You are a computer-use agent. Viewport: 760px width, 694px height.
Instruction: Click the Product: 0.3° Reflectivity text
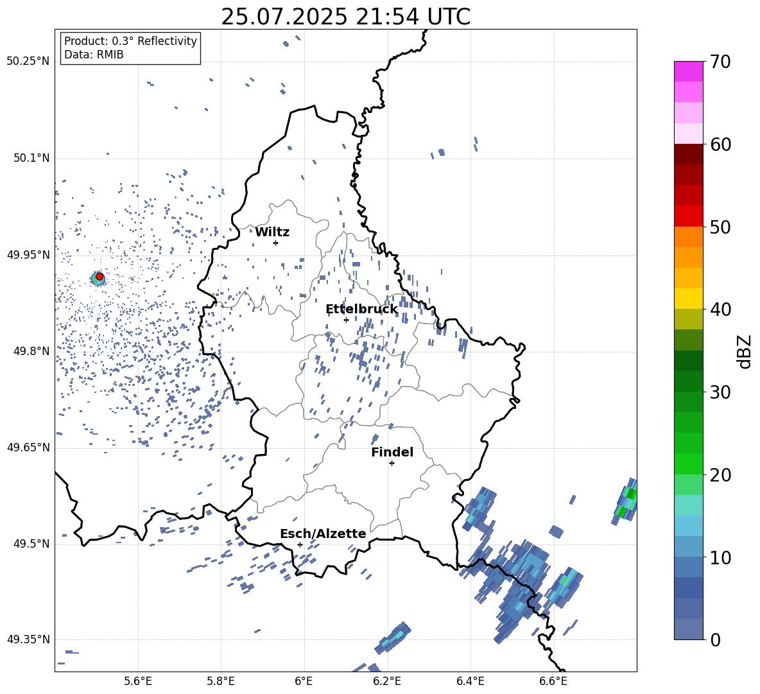(x=130, y=41)
